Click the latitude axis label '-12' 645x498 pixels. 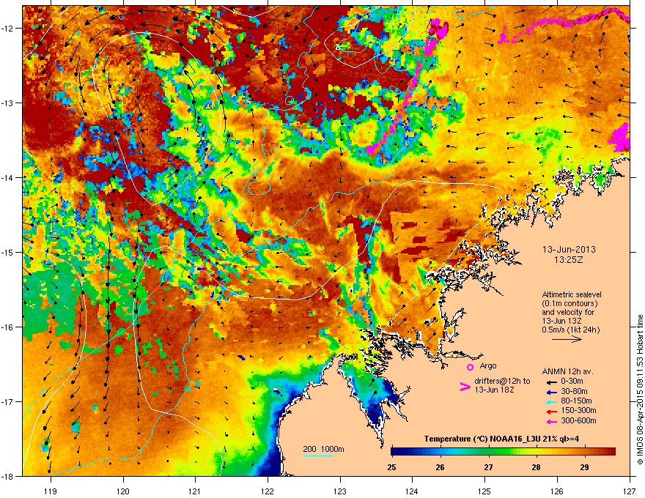(x=8, y=29)
